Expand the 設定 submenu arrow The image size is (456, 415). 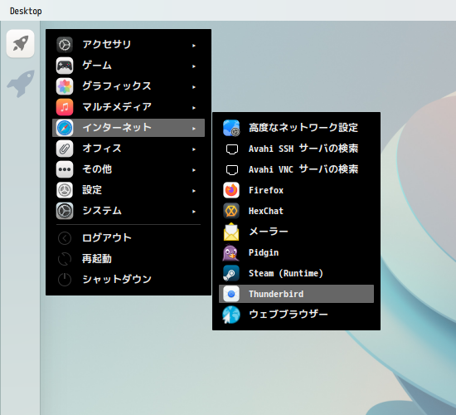[194, 191]
